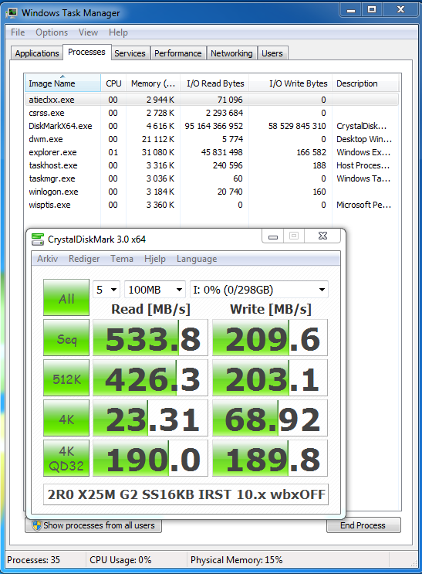Select the dwm.exe process row
Screen dimensions: 422x574
pyautogui.click(x=211, y=139)
